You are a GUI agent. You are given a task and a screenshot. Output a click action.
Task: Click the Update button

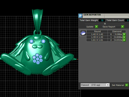[x=90, y=27]
